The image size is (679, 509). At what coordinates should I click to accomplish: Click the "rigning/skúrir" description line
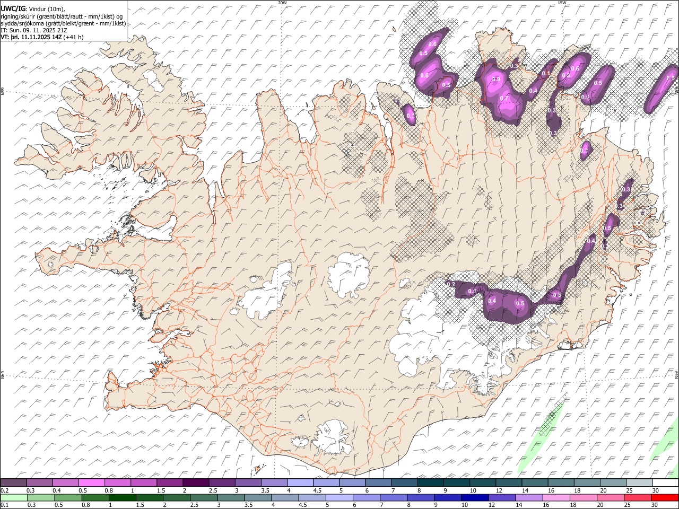pos(62,16)
